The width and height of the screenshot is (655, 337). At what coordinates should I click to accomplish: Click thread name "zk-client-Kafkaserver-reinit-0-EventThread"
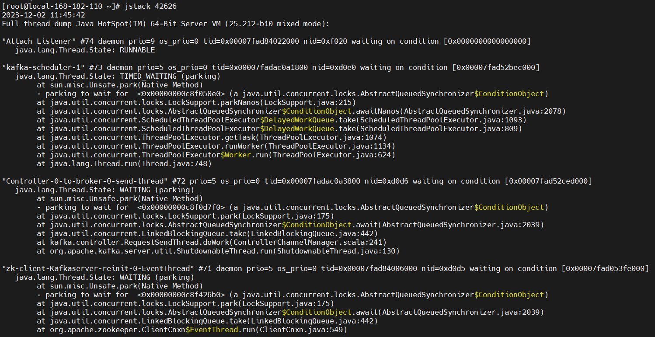[98, 268]
